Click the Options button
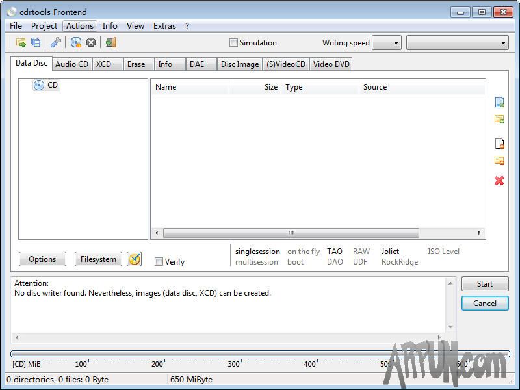Image resolution: width=520 pixels, height=390 pixels. click(x=42, y=259)
